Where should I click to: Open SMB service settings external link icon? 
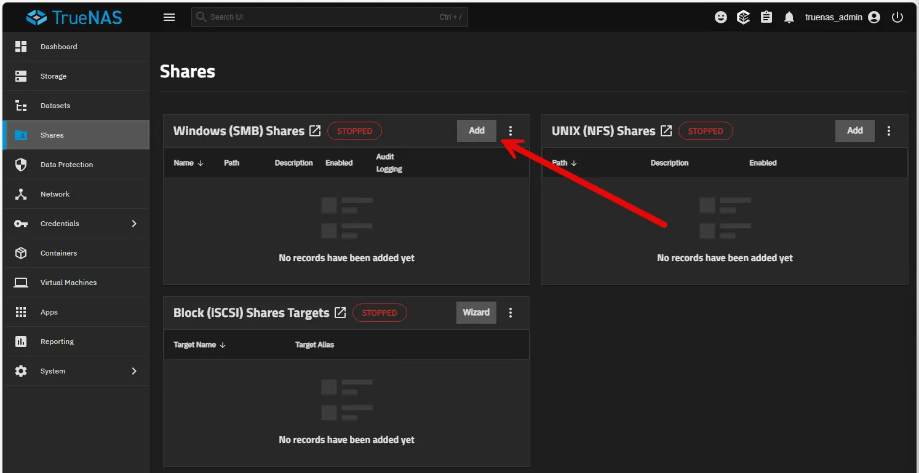[315, 131]
